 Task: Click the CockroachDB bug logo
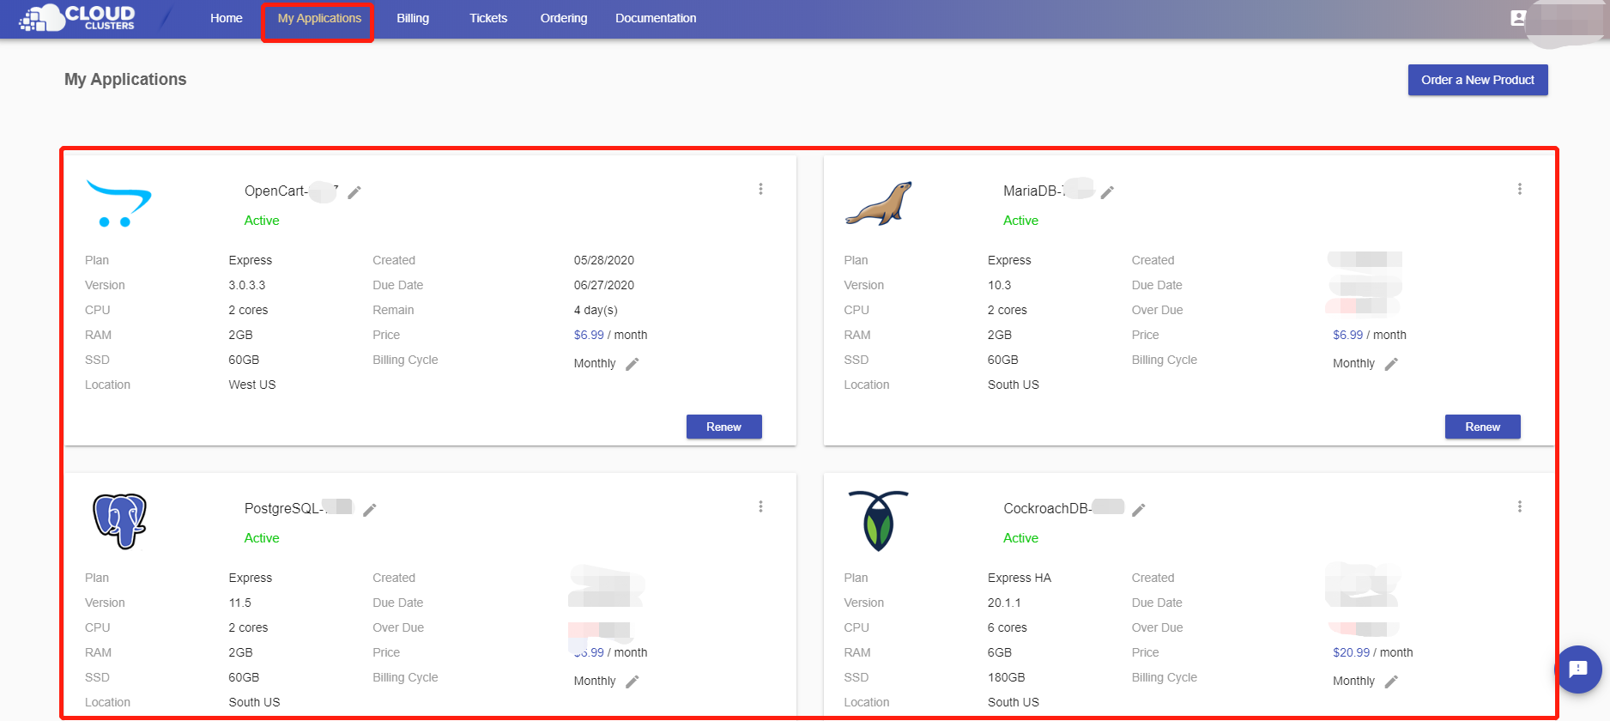pos(878,521)
